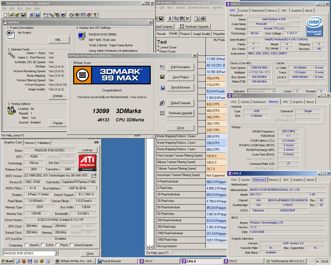
Task: Click the Delete X icon in Result Browser toolbar
Action: coord(188,18)
